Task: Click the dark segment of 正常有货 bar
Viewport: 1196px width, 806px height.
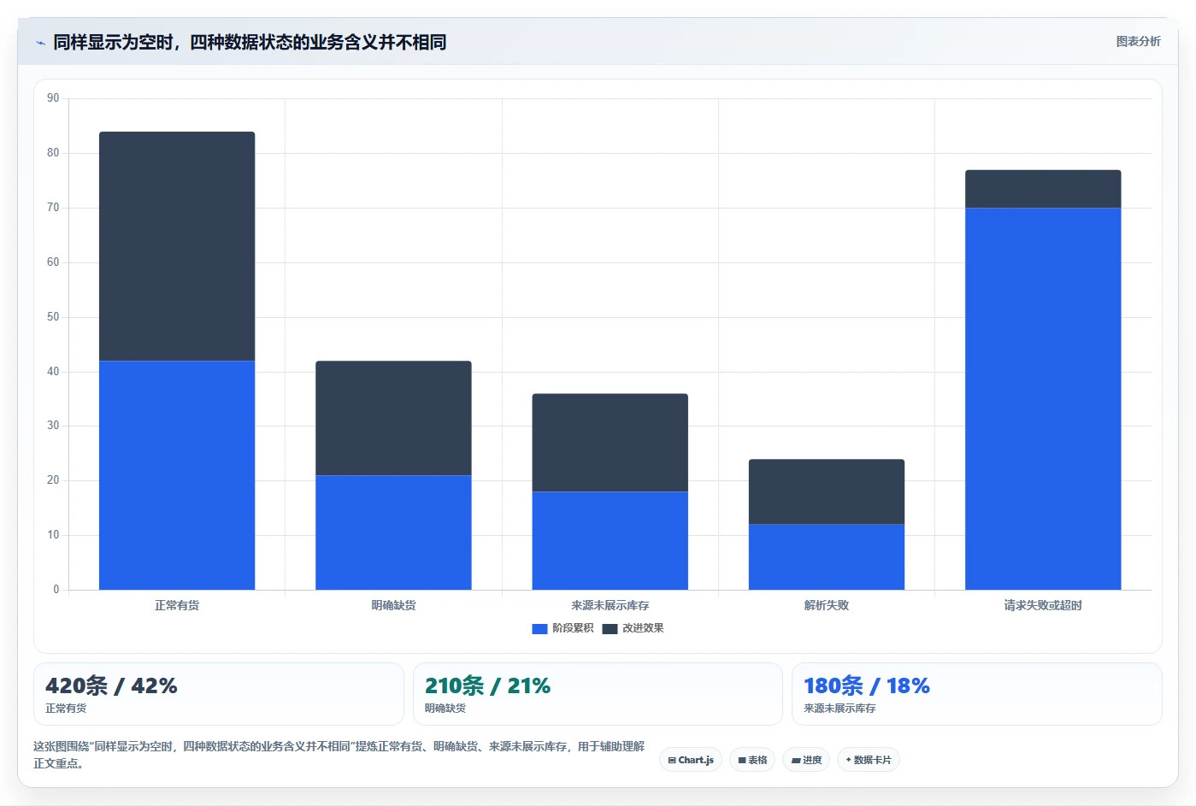Action: point(177,246)
